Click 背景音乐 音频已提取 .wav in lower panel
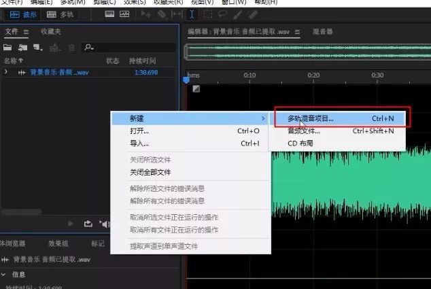The width and height of the screenshot is (431, 289). pos(52,259)
